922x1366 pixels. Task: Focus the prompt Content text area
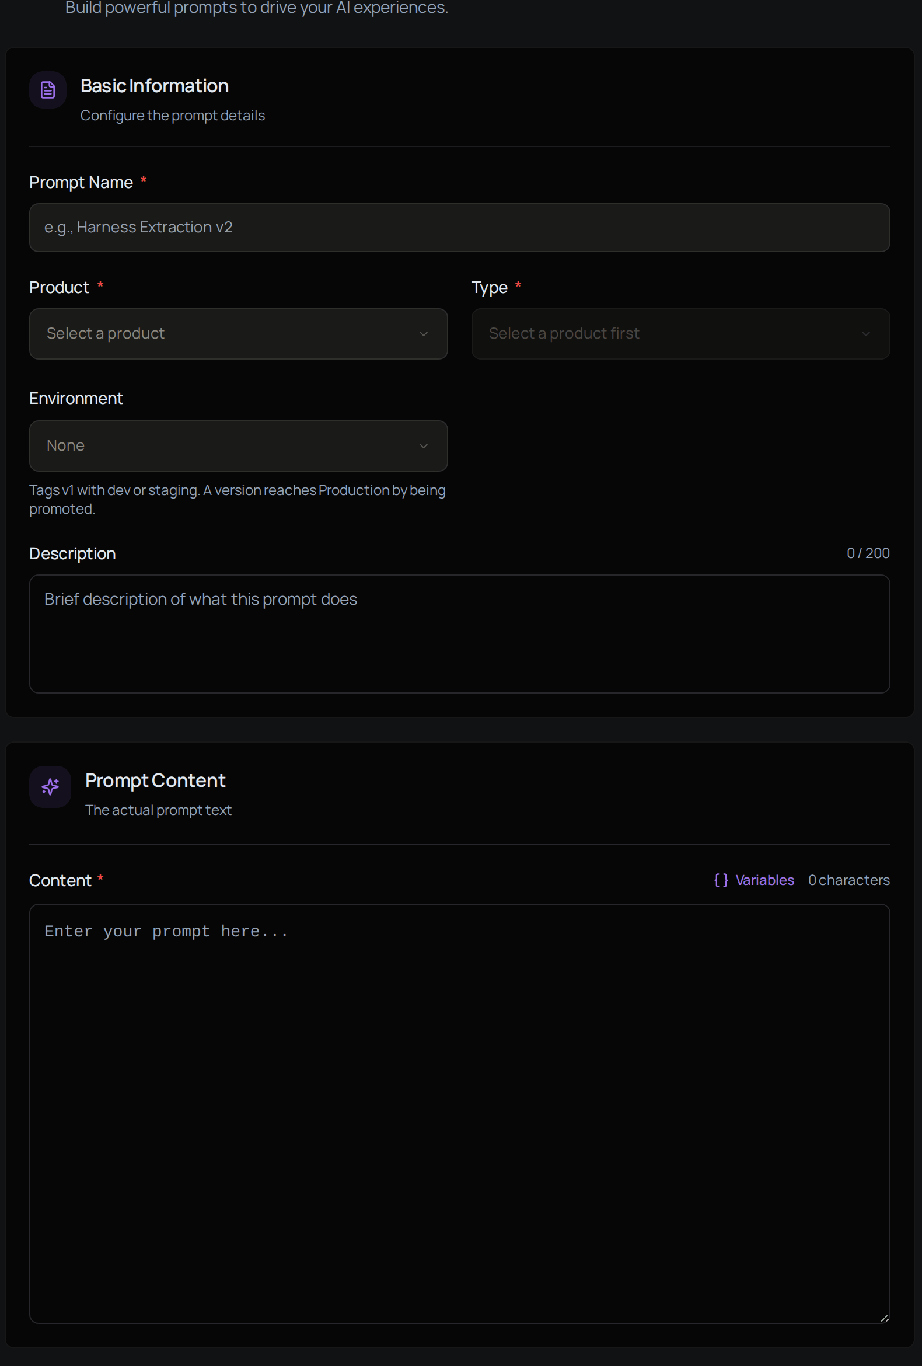pos(459,1113)
